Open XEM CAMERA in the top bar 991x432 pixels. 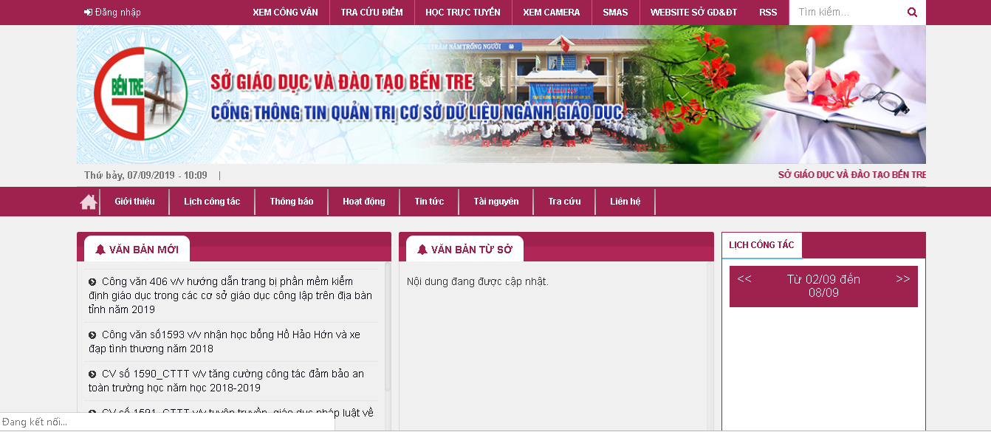[x=552, y=13]
